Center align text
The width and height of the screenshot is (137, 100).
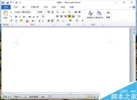click(61, 16)
